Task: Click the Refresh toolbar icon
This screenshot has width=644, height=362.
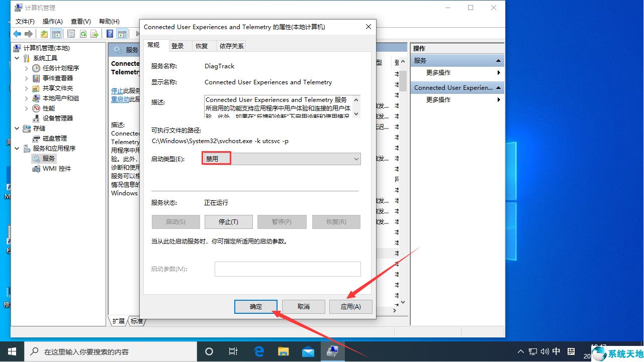Action: tap(82, 34)
